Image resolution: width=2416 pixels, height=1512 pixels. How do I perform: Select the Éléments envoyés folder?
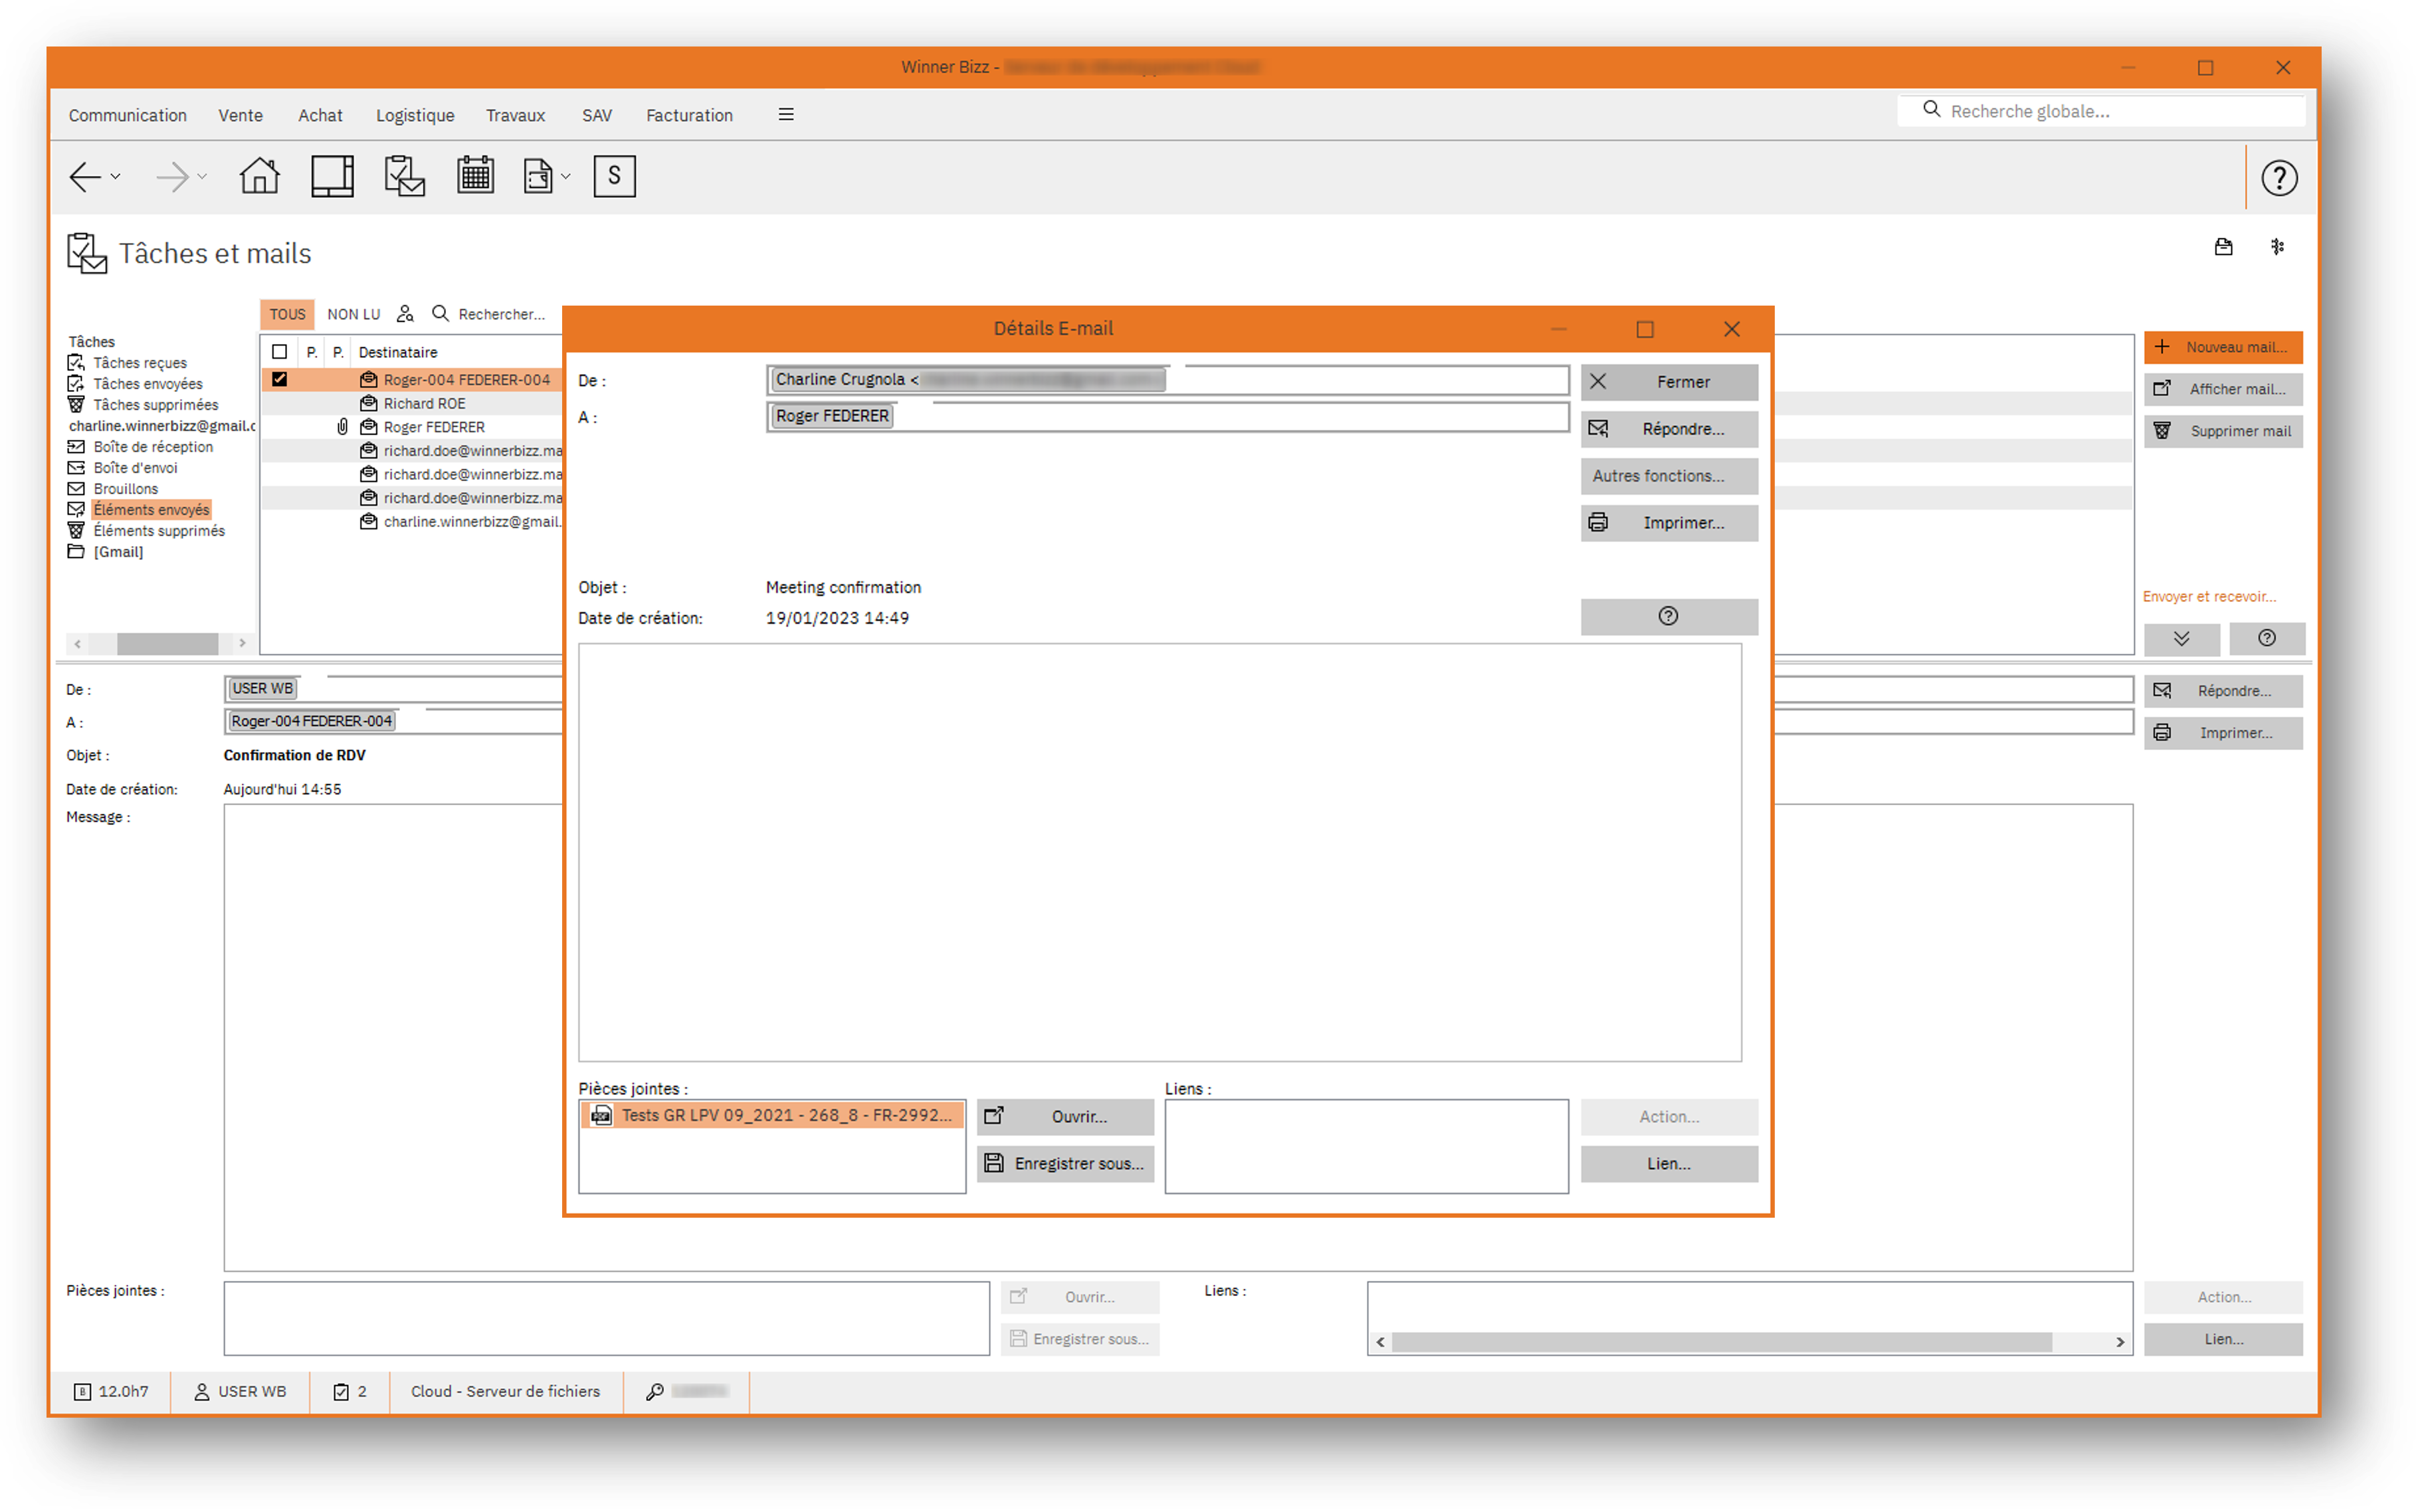(x=151, y=509)
